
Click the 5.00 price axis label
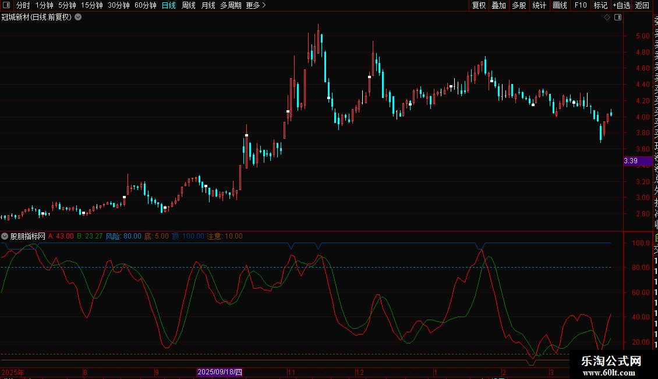(x=643, y=36)
